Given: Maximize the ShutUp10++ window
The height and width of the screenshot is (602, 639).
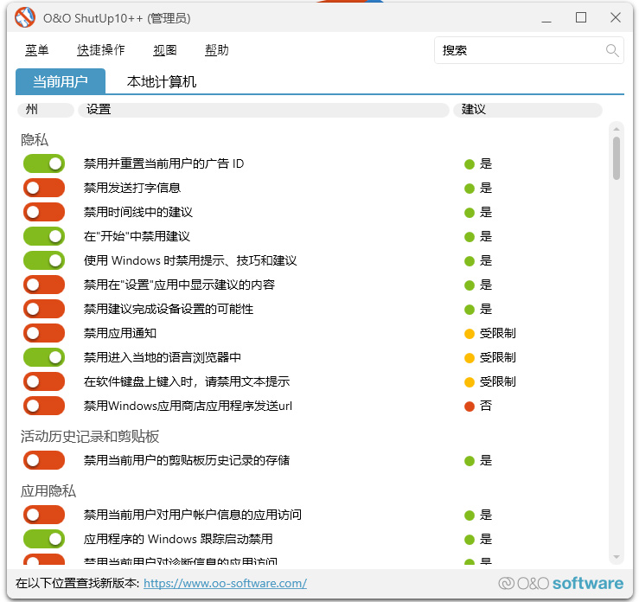Looking at the screenshot, I should click(x=581, y=17).
